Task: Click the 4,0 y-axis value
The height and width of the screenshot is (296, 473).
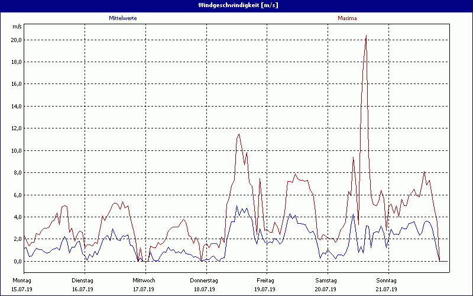Action: pyautogui.click(x=17, y=217)
